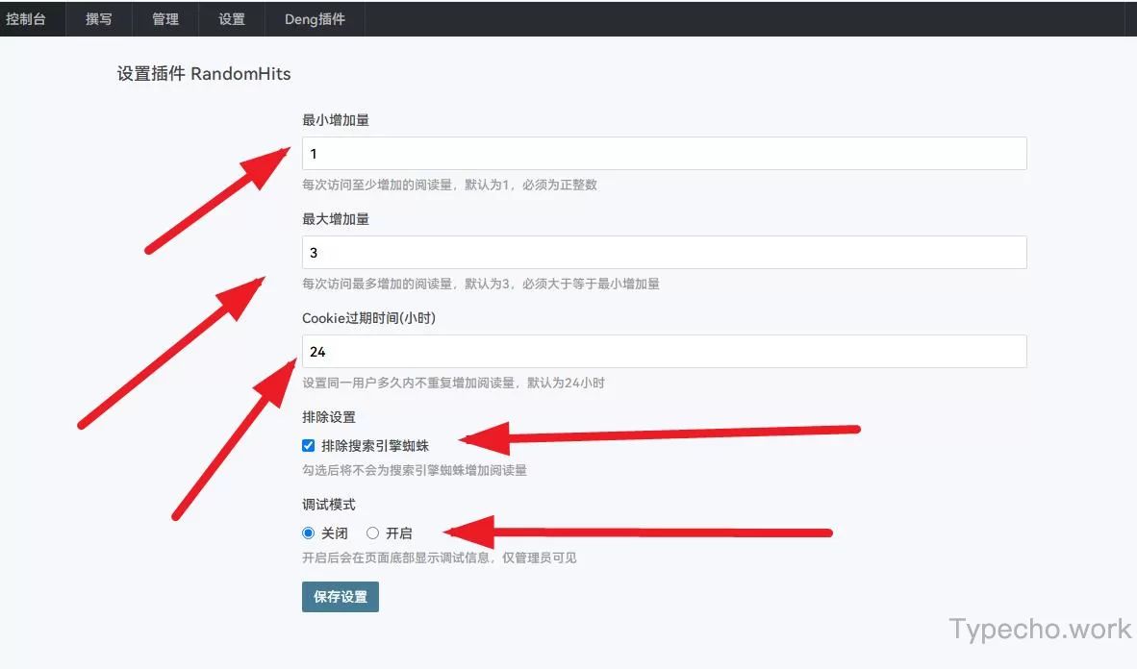
Task: Focus the 最大增加量 input field
Action: tap(664, 253)
